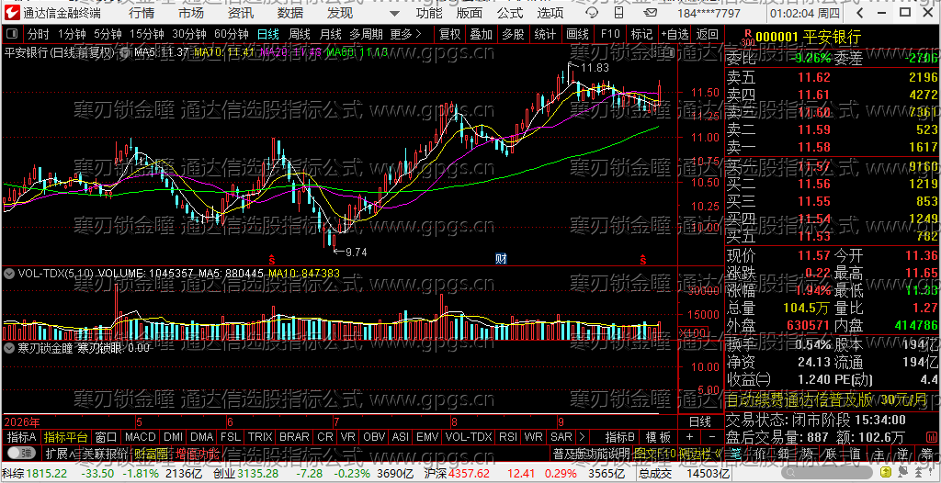Open the 资讯 menu
This screenshot has width=941, height=483.
241,13
